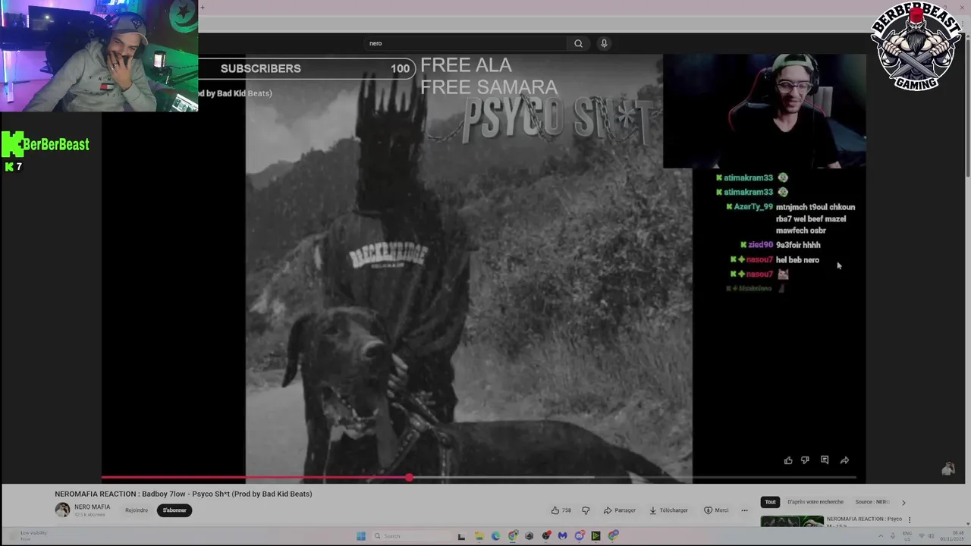Select the 'Source : NERO' filter chip
Image resolution: width=971 pixels, height=546 pixels.
tap(872, 502)
